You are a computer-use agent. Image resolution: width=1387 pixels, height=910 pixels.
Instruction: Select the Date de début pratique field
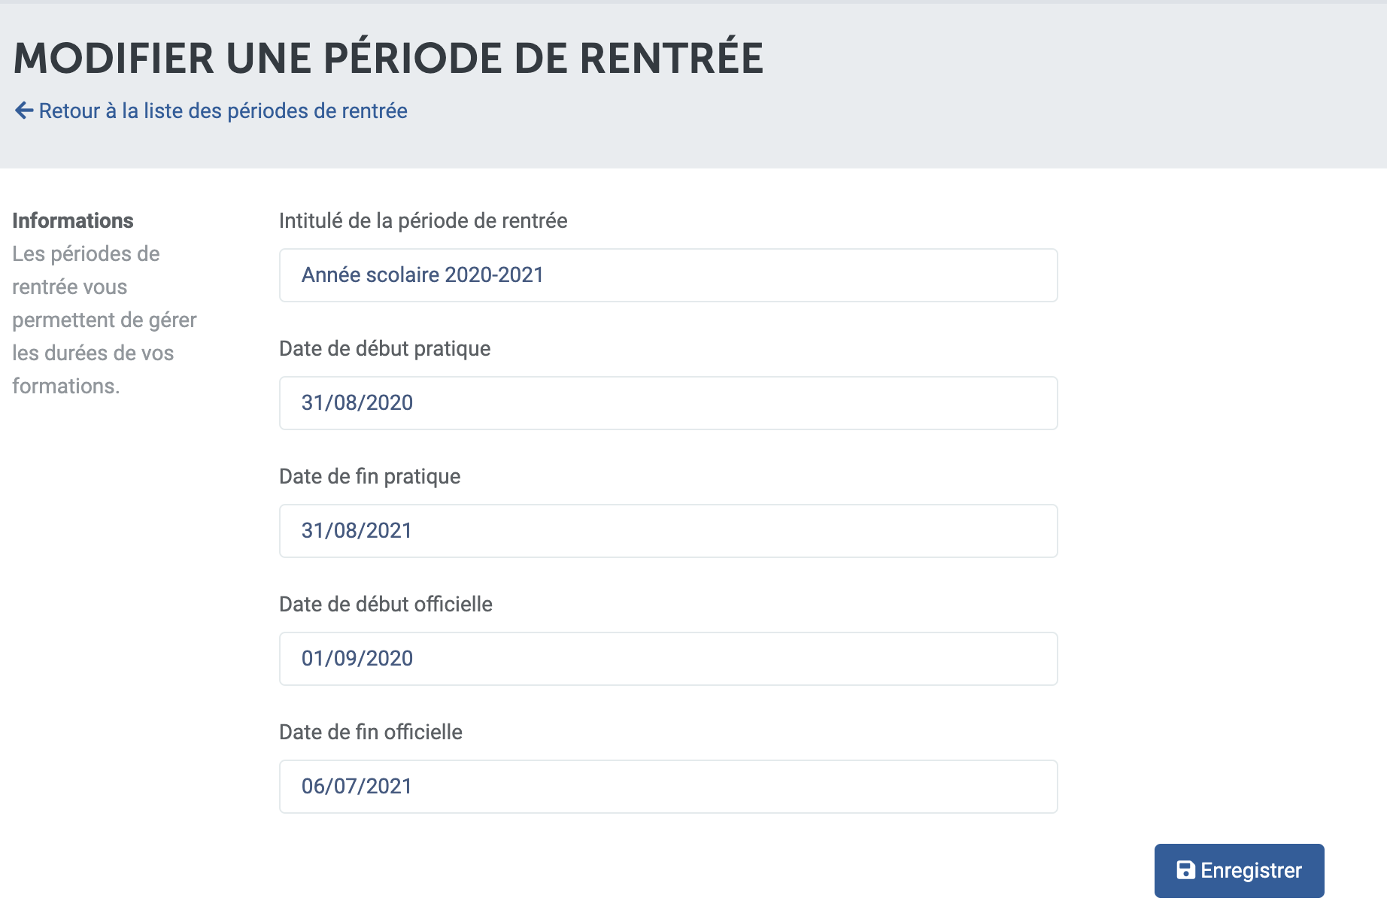668,403
